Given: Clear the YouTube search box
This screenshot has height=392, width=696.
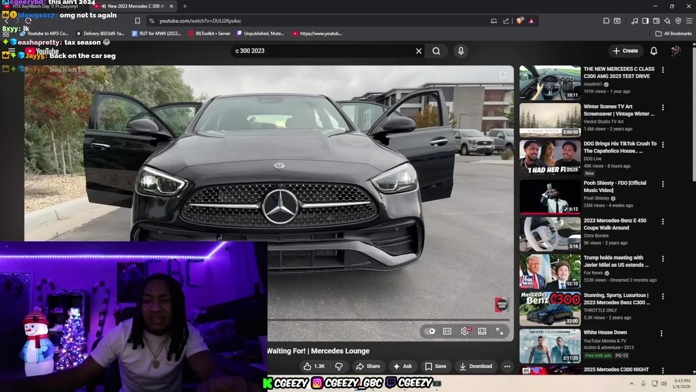Looking at the screenshot, I should coord(419,51).
